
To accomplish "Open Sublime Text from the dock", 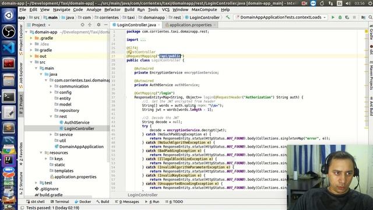I will [9, 128].
